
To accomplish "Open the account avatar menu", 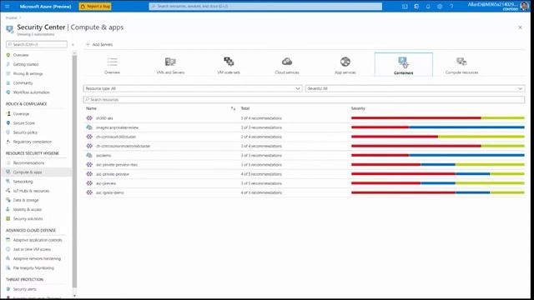I will [x=525, y=6].
